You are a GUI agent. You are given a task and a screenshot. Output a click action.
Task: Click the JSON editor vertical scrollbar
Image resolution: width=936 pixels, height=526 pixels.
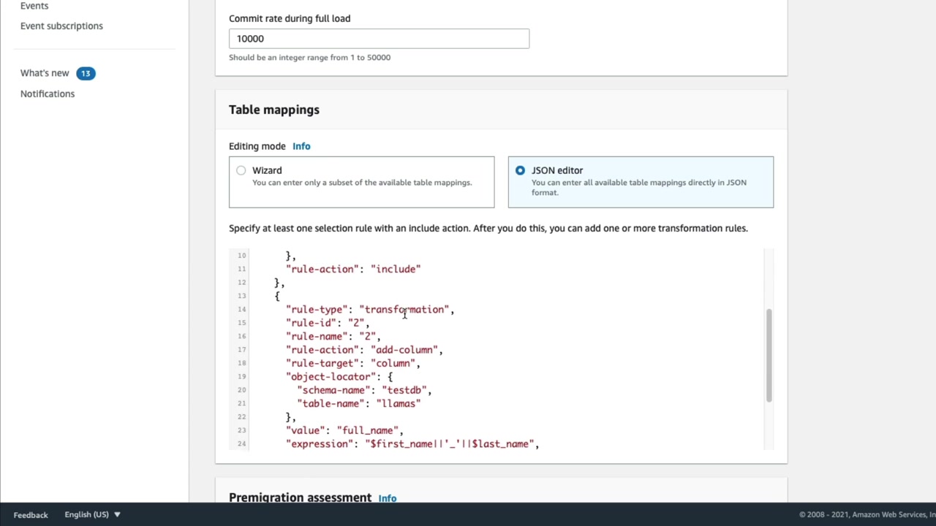tap(769, 355)
